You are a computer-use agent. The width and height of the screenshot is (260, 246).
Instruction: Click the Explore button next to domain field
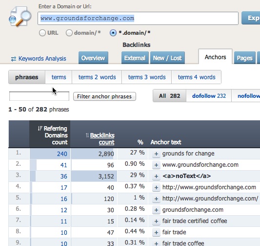(251, 18)
